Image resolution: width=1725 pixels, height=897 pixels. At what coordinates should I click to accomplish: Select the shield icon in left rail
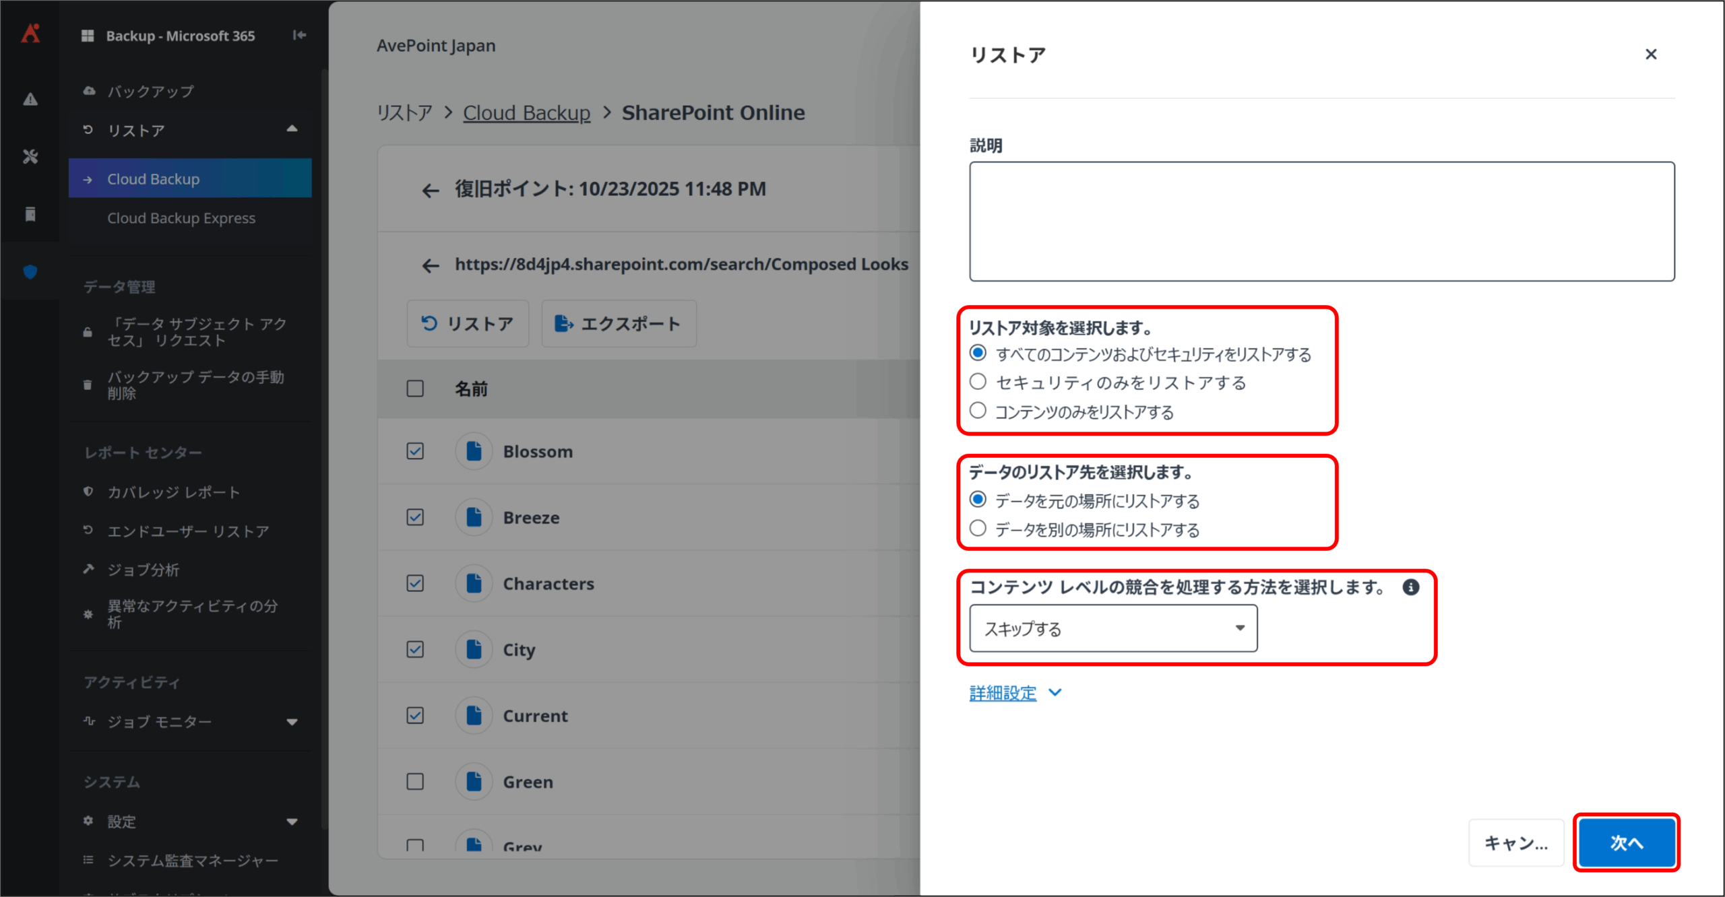30,272
